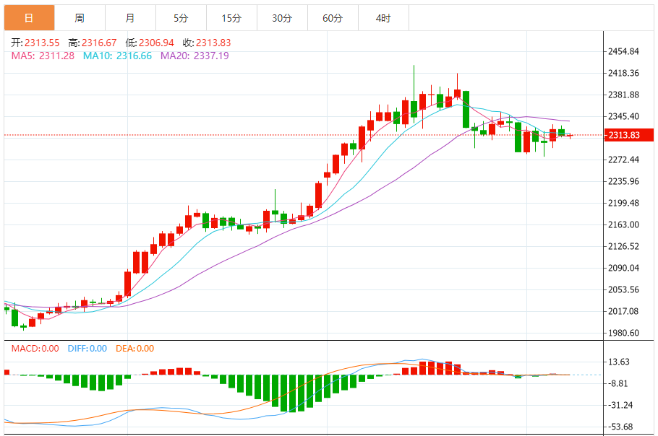This screenshot has height=436, width=658.
Task: Click the MA5: 2311.28 label
Action: click(43, 56)
